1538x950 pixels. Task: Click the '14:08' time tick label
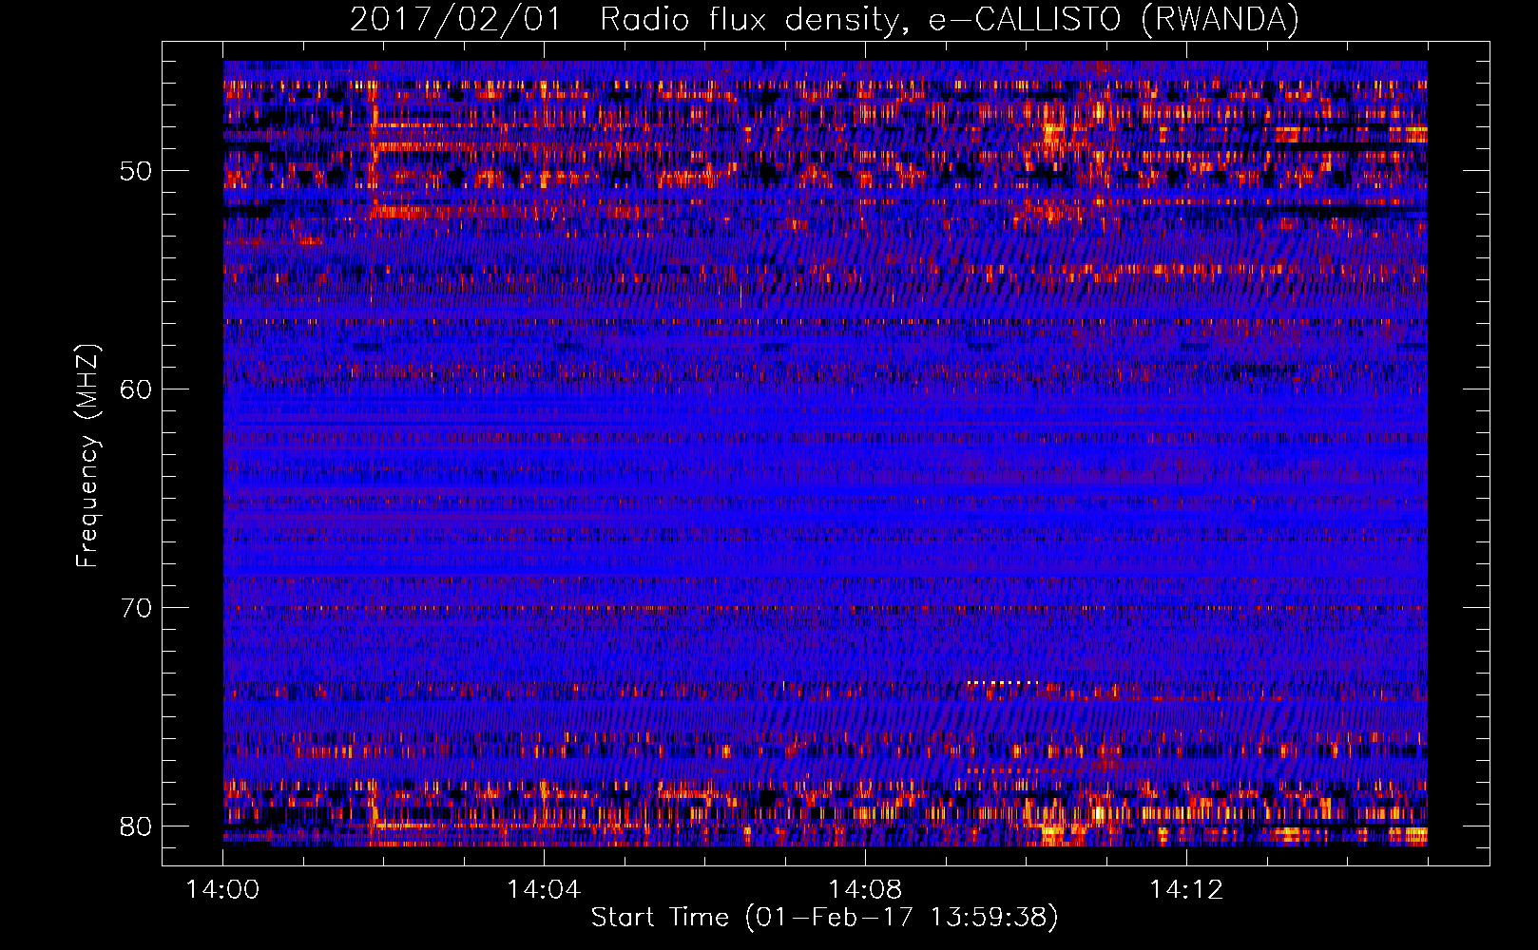coord(865,890)
